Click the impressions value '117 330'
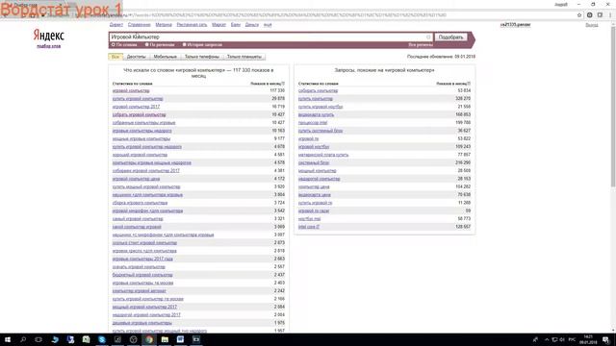Image resolution: width=616 pixels, height=346 pixels. 277,90
